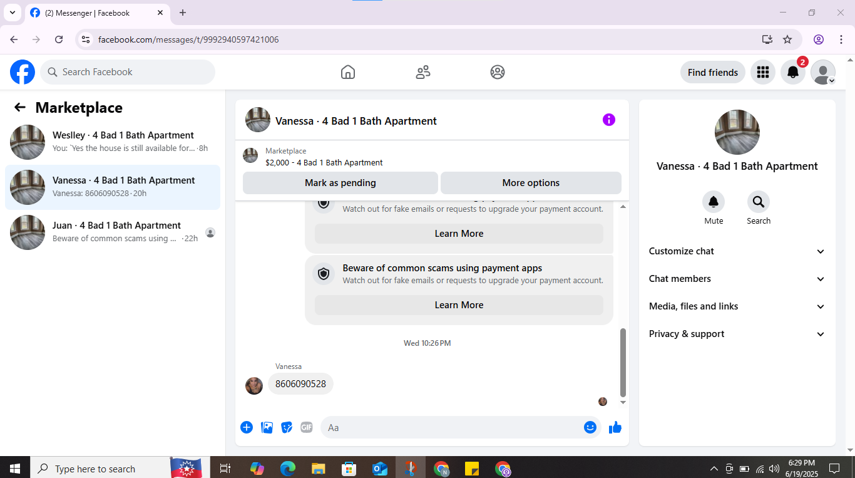Close the Messenger browser tab
The height and width of the screenshot is (478, 855).
coord(160,13)
